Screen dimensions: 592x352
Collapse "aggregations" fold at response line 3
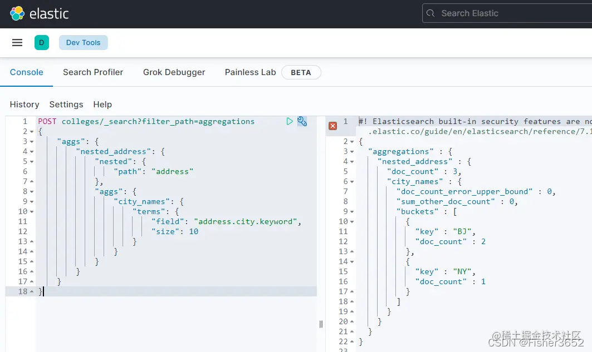[x=352, y=151]
